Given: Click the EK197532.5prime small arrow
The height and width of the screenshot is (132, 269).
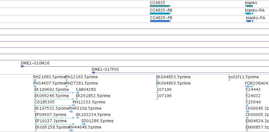Looking at the screenshot, I should [x=35, y=112].
